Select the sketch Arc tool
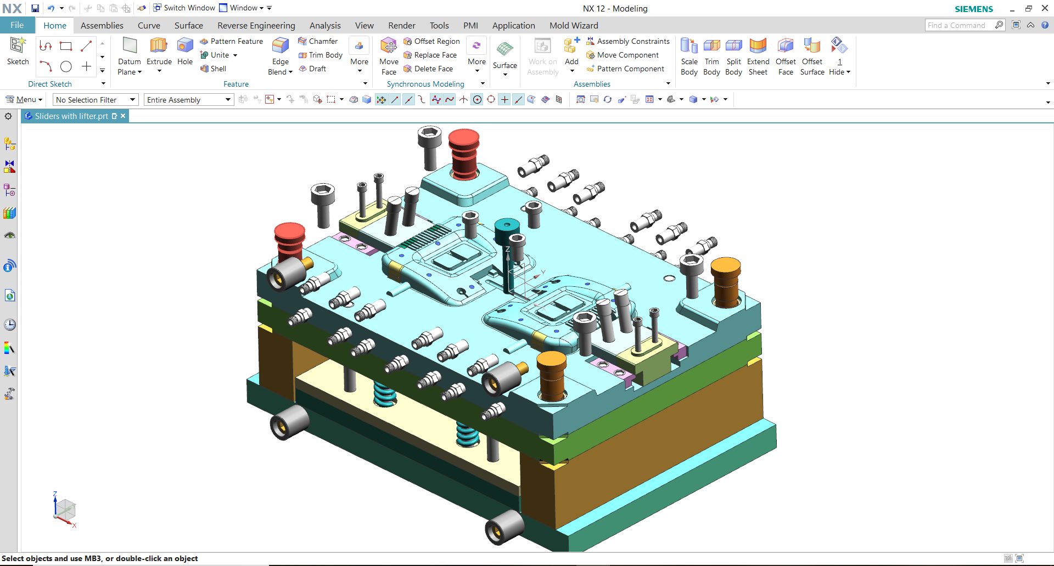 click(x=46, y=66)
